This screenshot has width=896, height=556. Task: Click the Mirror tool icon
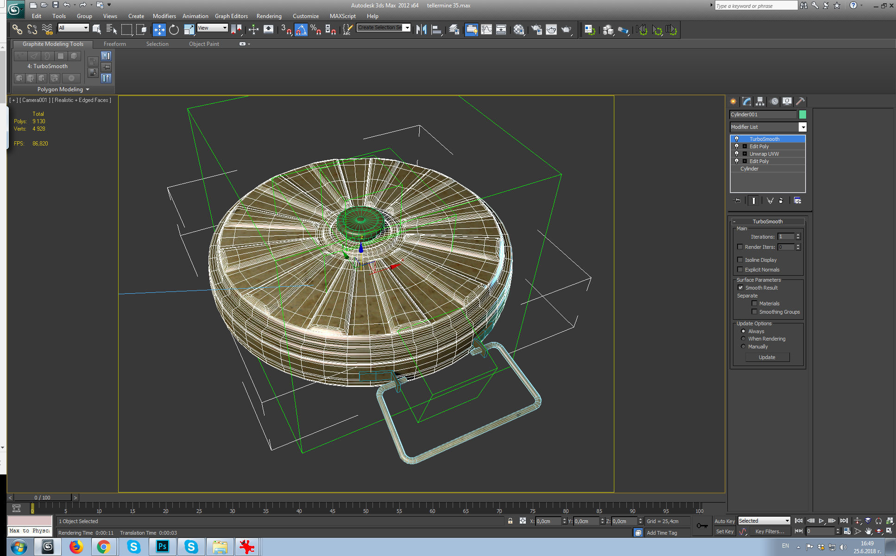[x=421, y=30]
